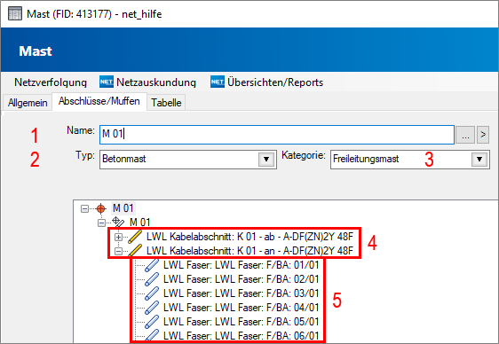499x344 pixels.
Task: Collapse the root M 01 tree node
Action: [84, 209]
